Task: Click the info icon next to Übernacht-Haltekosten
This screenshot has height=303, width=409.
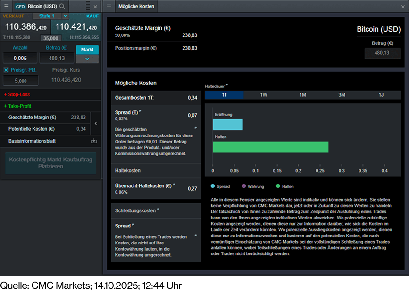Action: 174,185
